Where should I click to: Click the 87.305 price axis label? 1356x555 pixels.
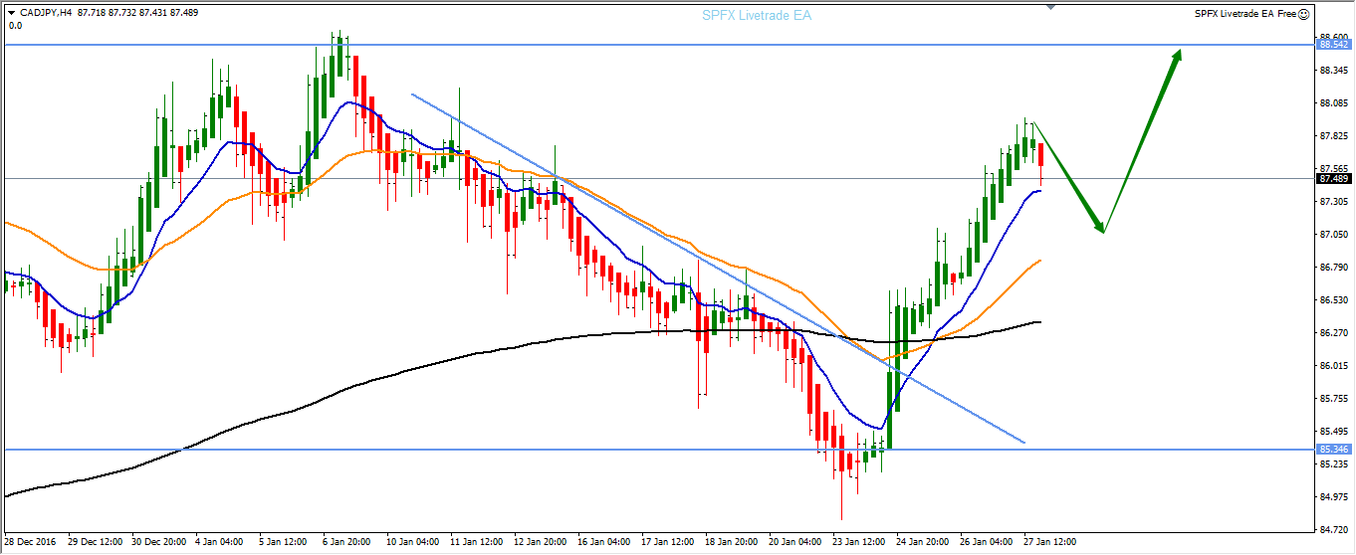(1332, 202)
